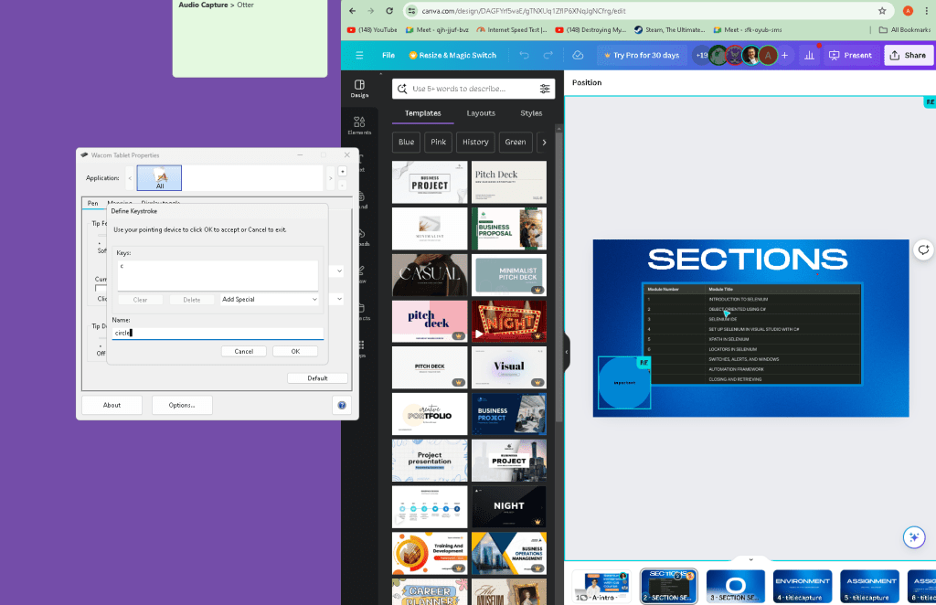Select Creative Portfolio template thumbnail
This screenshot has width=936, height=605.
(x=430, y=414)
